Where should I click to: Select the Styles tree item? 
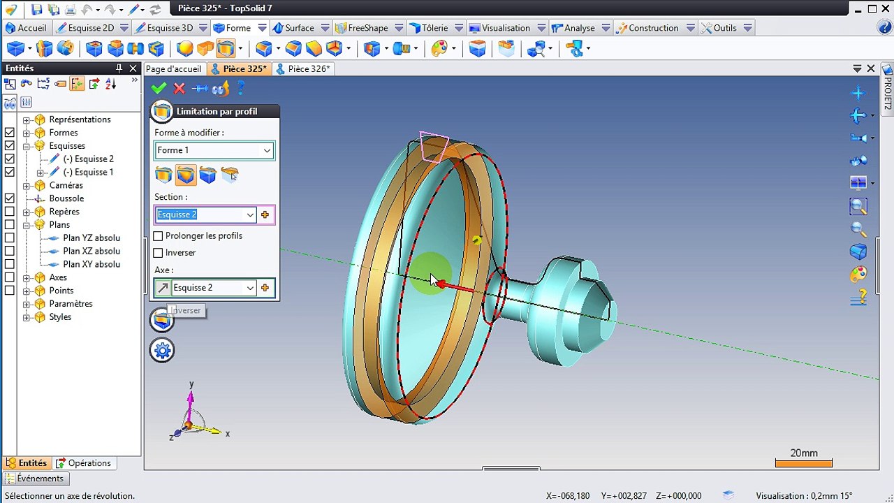point(60,317)
